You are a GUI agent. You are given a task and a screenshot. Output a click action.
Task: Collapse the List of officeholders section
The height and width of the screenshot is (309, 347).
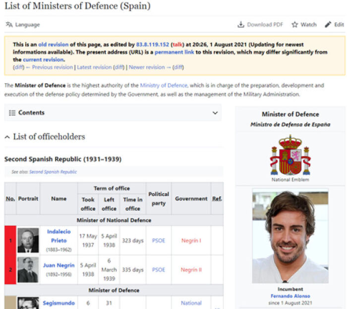click(7, 137)
